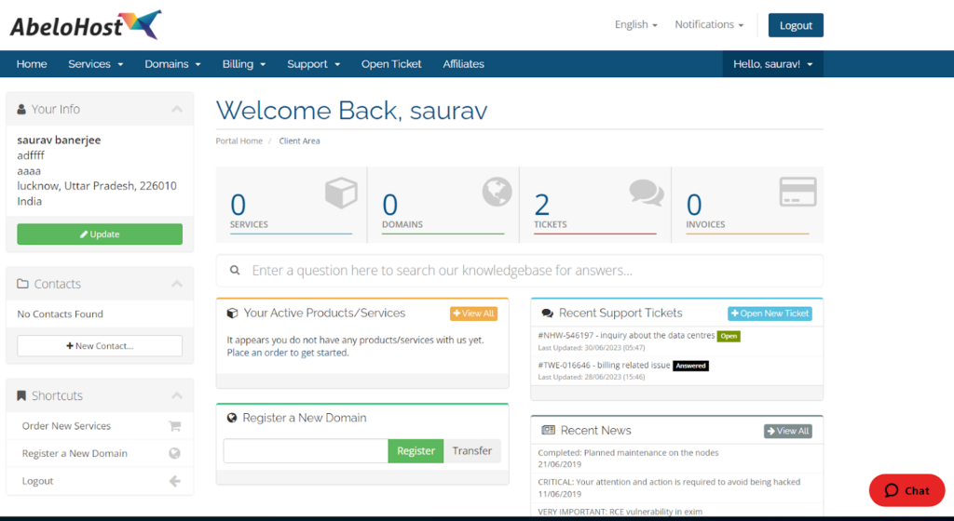Collapse the Contacts panel
Viewport: 954px width, 521px height.
[x=177, y=284]
